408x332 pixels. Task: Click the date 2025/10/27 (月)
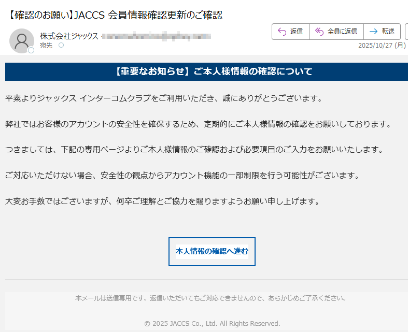pos(382,46)
